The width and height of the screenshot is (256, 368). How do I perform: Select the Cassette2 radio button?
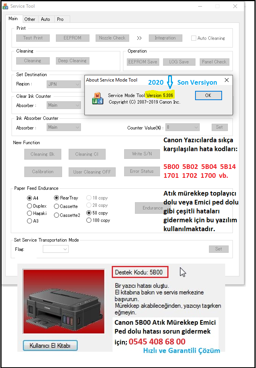click(56, 215)
